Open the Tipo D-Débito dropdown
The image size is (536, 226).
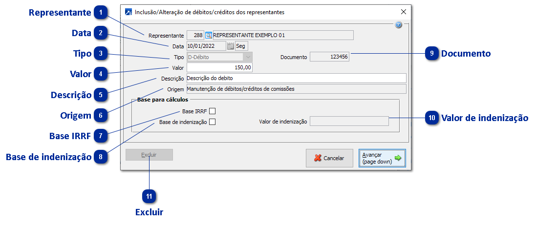[219, 57]
